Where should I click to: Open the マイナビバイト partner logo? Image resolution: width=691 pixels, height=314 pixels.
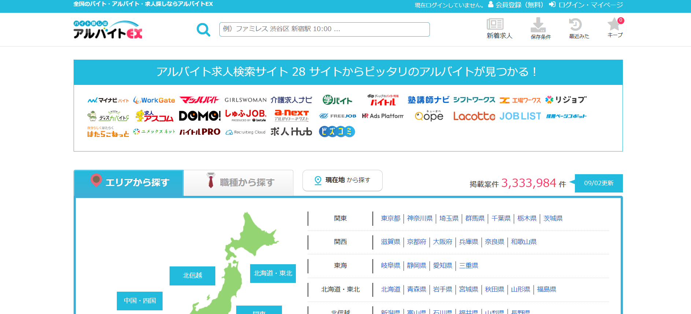(108, 100)
